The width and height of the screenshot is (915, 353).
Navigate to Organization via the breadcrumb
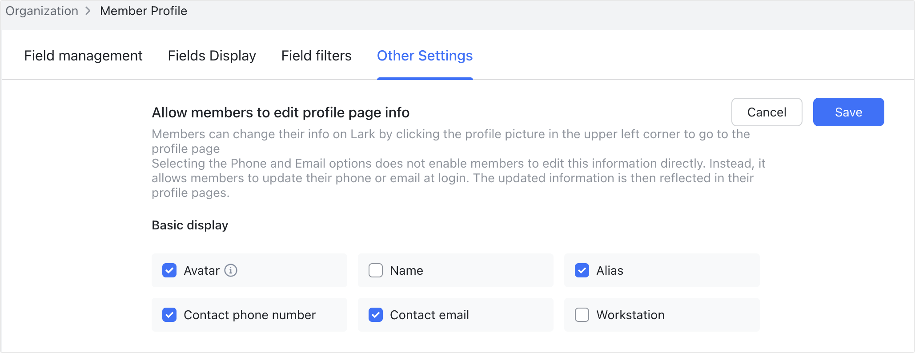[x=41, y=11]
